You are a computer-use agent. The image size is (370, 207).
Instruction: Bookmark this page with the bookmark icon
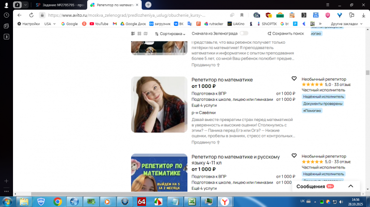pyautogui.click(x=242, y=15)
